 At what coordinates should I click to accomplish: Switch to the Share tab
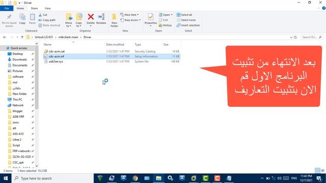[34, 8]
